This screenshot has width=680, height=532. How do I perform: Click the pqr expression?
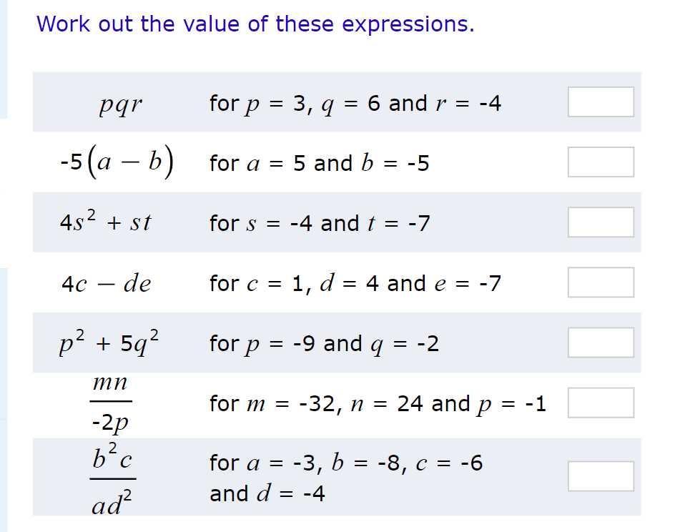(120, 104)
